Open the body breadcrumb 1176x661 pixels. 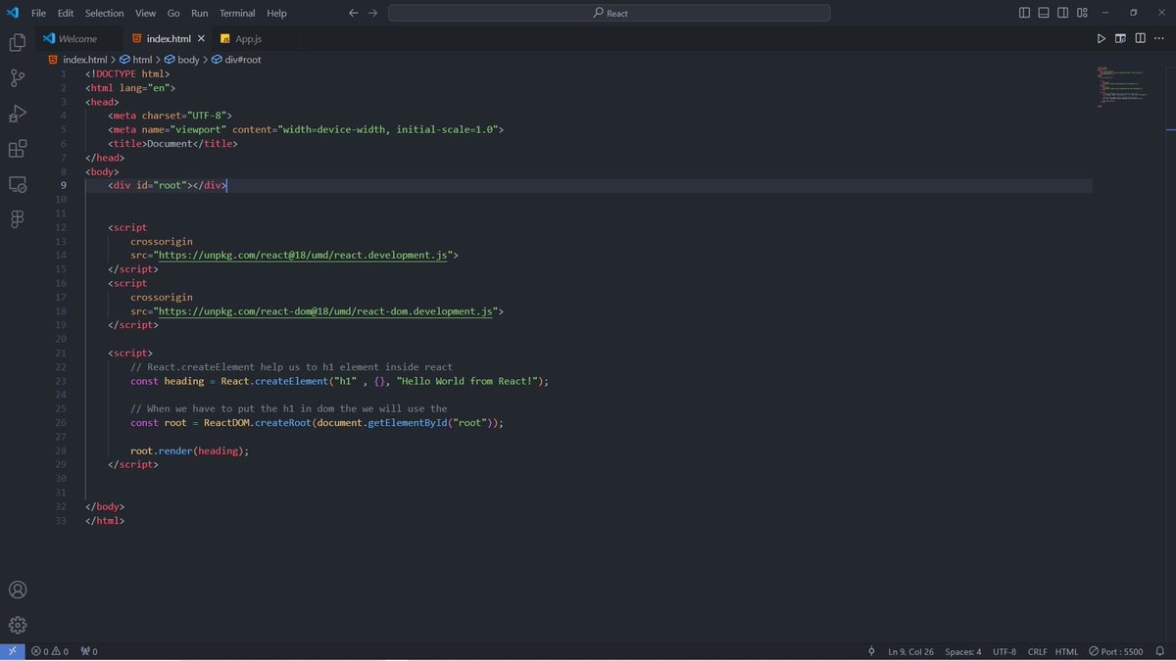tap(181, 60)
